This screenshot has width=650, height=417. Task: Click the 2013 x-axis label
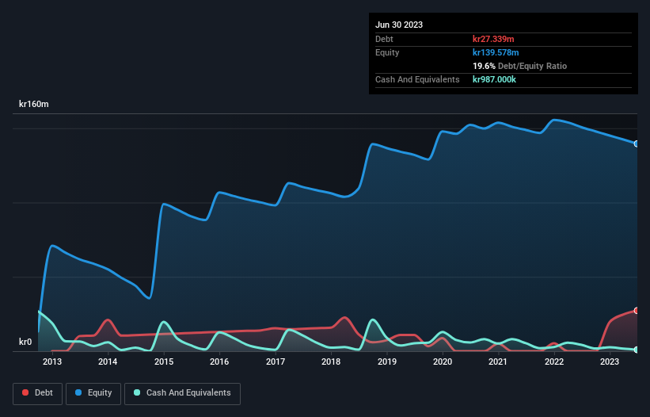52,362
